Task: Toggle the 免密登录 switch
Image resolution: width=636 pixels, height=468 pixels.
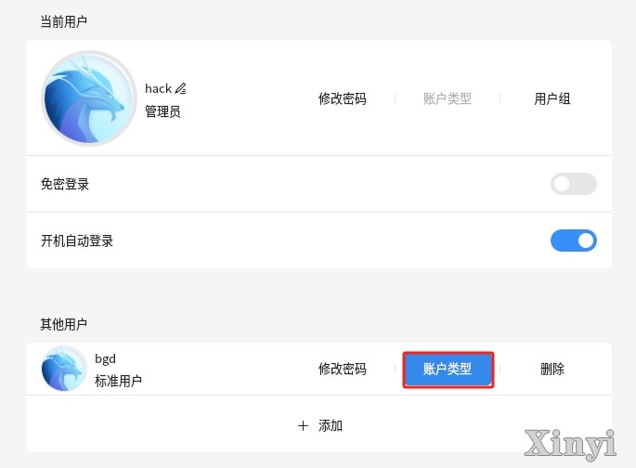Action: coord(574,184)
